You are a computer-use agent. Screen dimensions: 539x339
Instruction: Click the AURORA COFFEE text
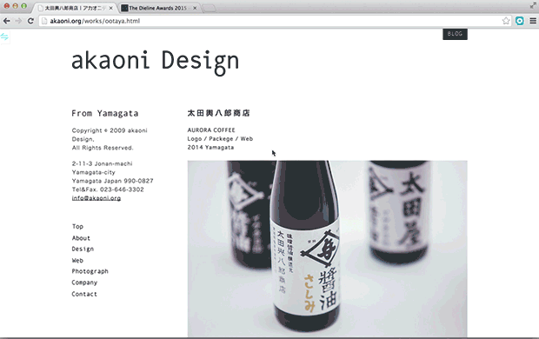(211, 130)
